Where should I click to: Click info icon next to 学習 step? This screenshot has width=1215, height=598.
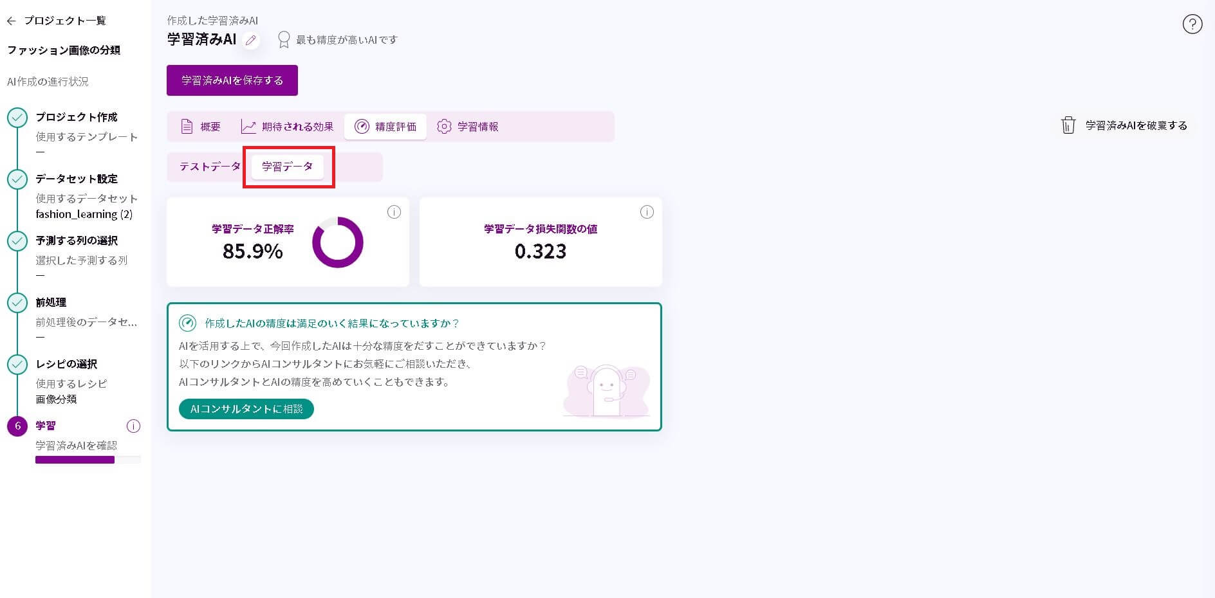coord(133,426)
